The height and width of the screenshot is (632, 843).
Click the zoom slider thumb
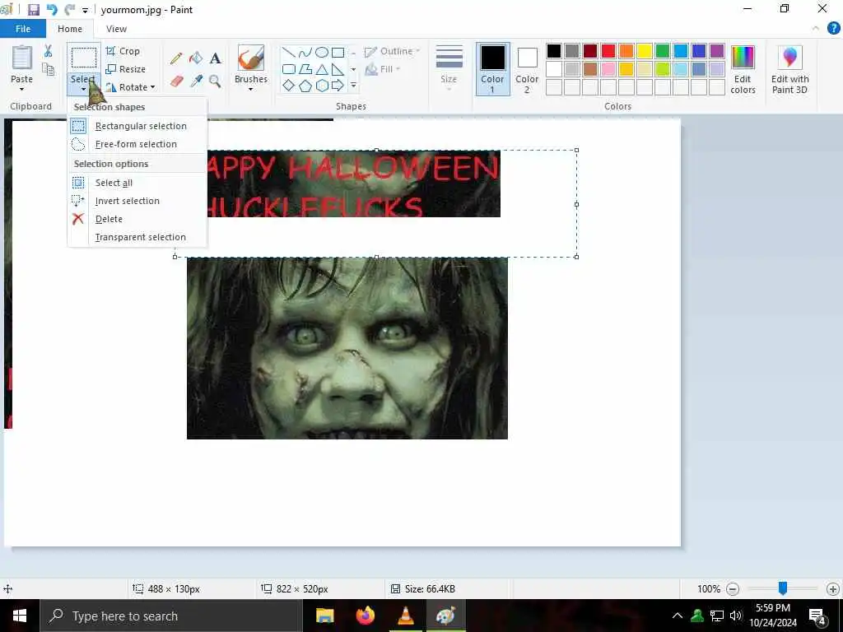[783, 588]
